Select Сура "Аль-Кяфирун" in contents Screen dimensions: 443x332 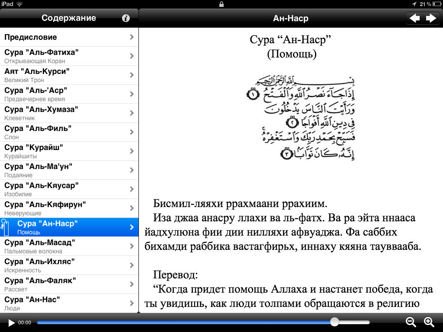69,208
